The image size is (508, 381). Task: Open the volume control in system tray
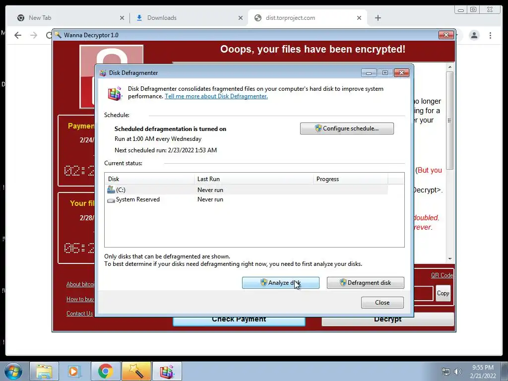point(457,371)
